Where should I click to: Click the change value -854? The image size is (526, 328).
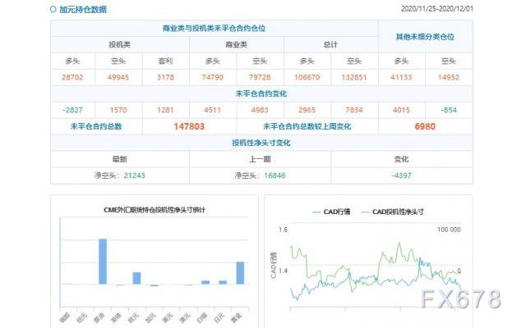[449, 110]
